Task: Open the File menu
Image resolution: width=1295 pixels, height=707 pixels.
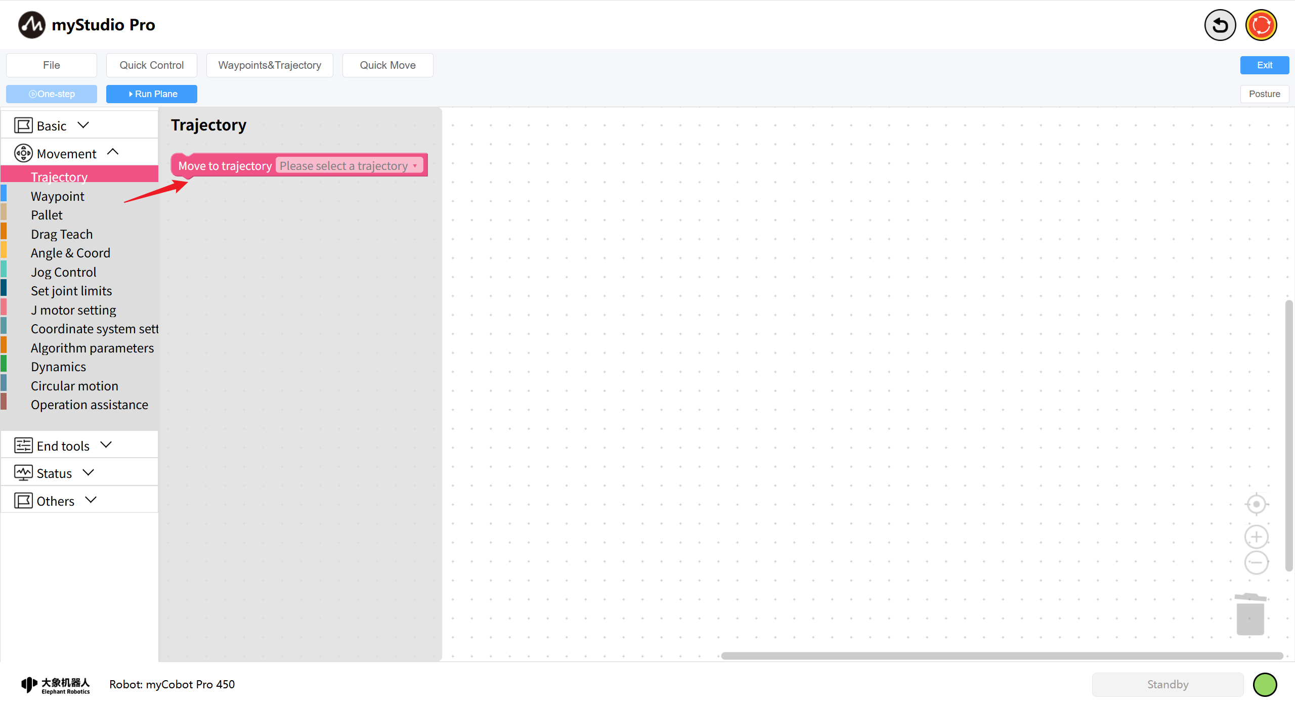Action: tap(52, 65)
